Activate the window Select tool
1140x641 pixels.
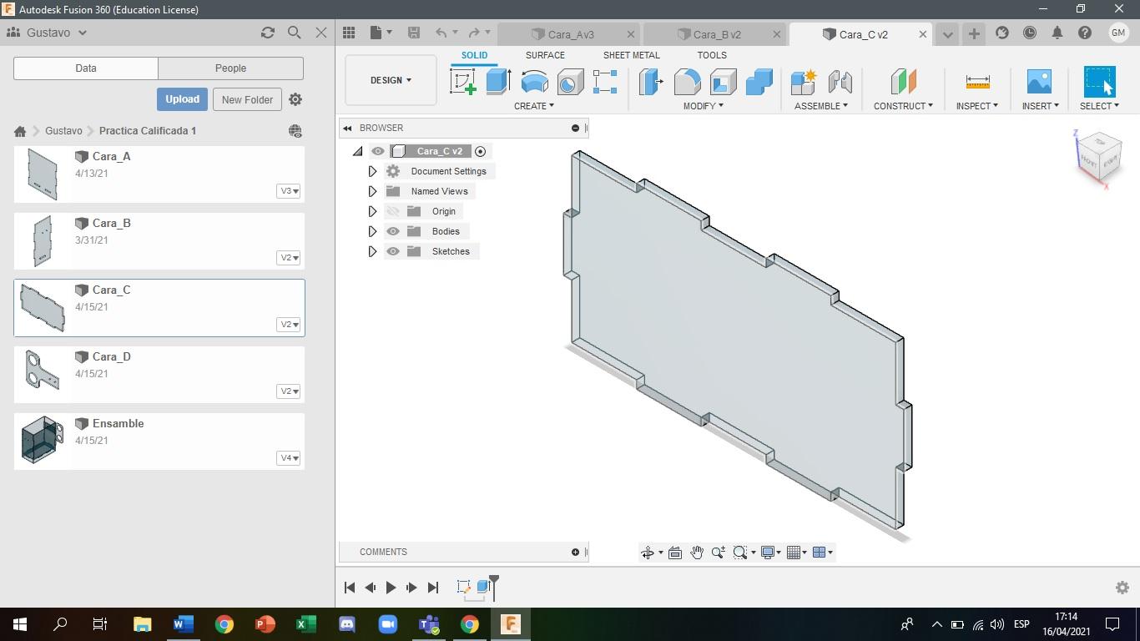click(1099, 82)
